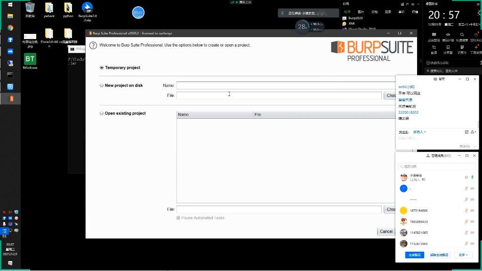Select the New project on disk option
Image resolution: width=482 pixels, height=271 pixels.
point(102,86)
